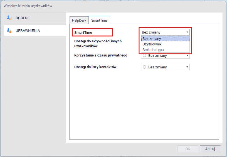Open the Dostęp do listy kontaktów dropdown arrow

(x=187, y=67)
